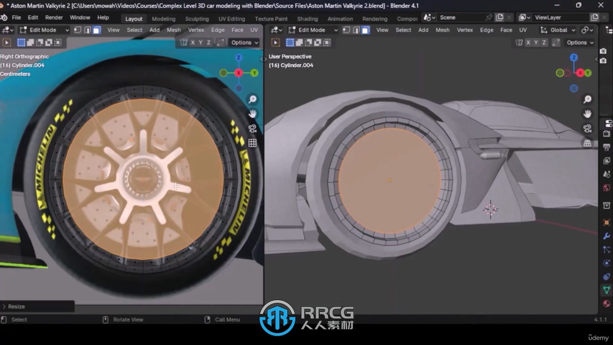This screenshot has height=345, width=613.
Task: Click the ViewLayer name field
Action: click(560, 17)
